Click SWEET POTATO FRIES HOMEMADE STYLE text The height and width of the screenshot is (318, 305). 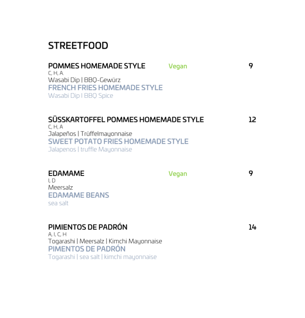pyautogui.click(x=119, y=141)
